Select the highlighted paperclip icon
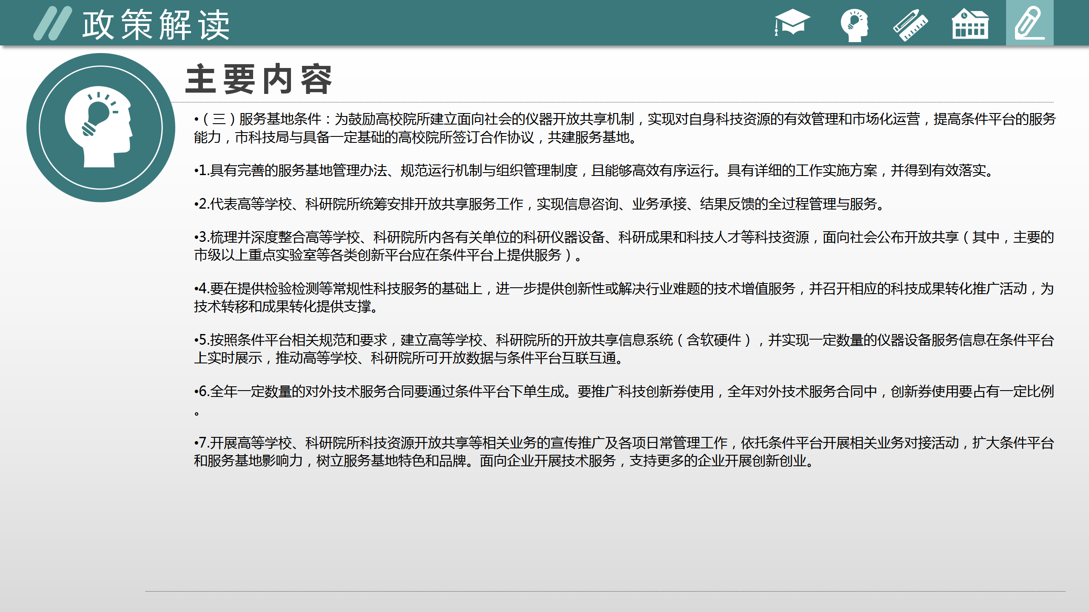 [x=1029, y=23]
